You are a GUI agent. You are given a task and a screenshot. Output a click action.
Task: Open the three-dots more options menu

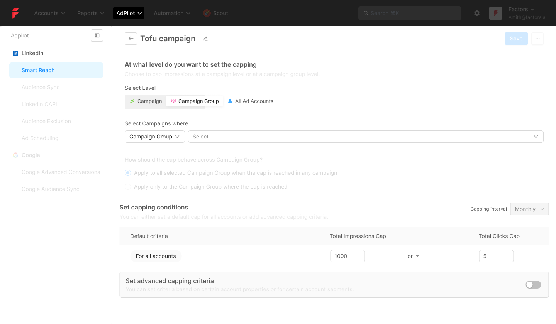coord(537,39)
